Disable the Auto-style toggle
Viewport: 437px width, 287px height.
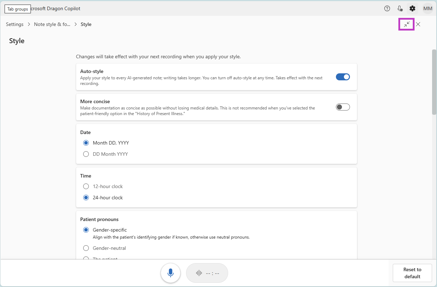pyautogui.click(x=343, y=76)
